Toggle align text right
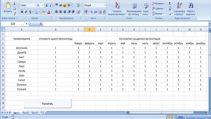The width and height of the screenshot is (211, 119). (x=65, y=12)
